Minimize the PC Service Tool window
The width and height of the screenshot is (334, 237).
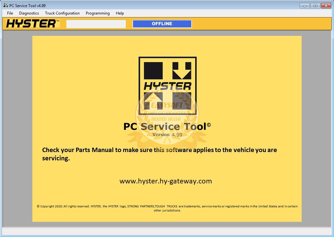tap(305, 6)
